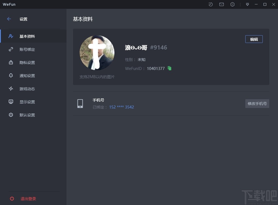Open the triangle dropdown in the title bar
The image size is (278, 205).
[x=247, y=4]
